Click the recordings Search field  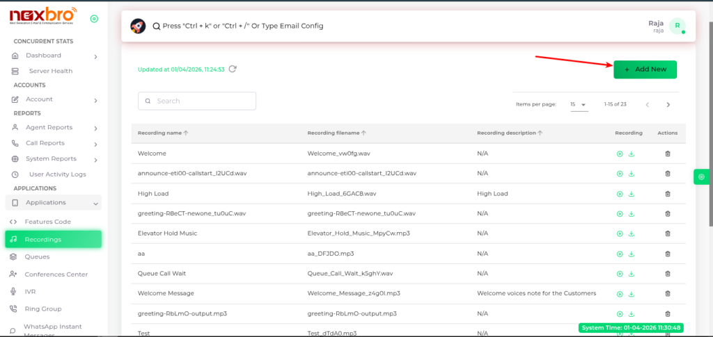click(x=197, y=101)
